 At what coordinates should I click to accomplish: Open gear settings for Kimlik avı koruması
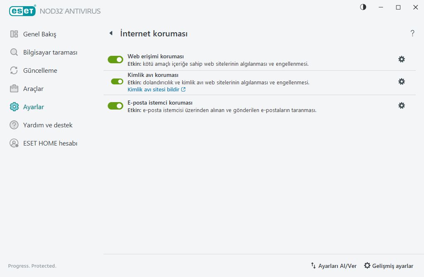pyautogui.click(x=401, y=81)
